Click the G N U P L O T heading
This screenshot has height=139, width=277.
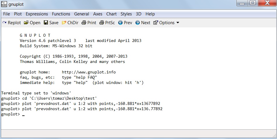tap(35, 36)
